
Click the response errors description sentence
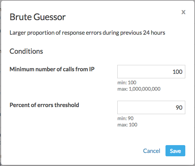pos(87,33)
